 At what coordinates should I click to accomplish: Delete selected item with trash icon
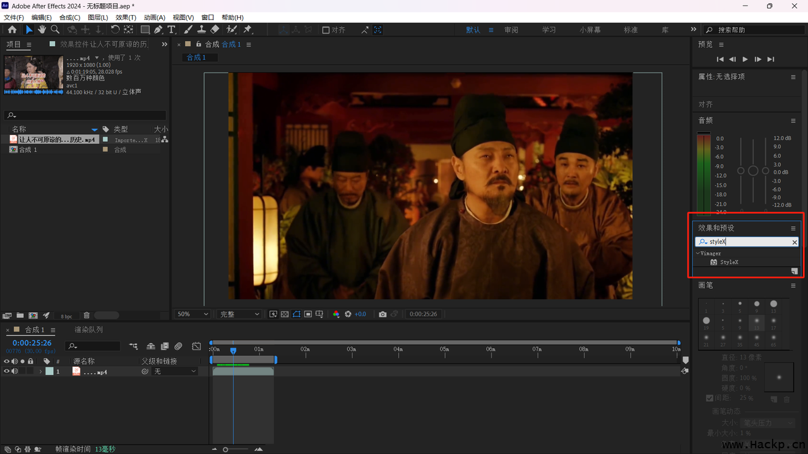86,315
